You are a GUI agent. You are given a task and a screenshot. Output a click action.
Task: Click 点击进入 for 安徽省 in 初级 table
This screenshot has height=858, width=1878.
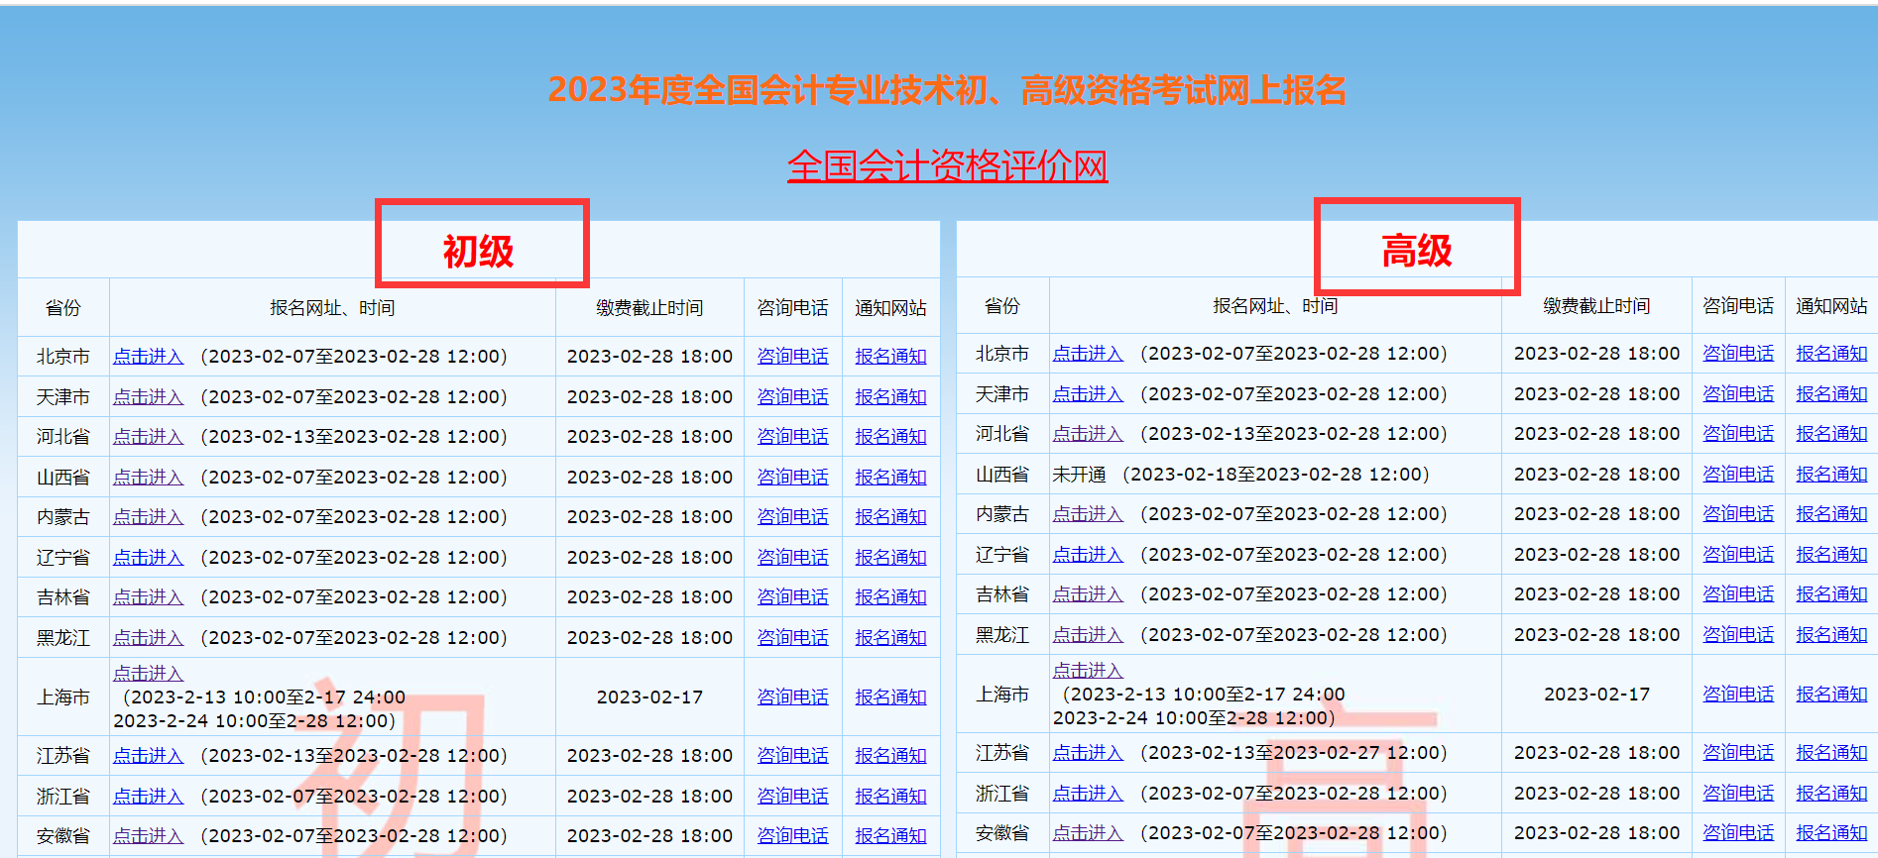click(x=148, y=836)
